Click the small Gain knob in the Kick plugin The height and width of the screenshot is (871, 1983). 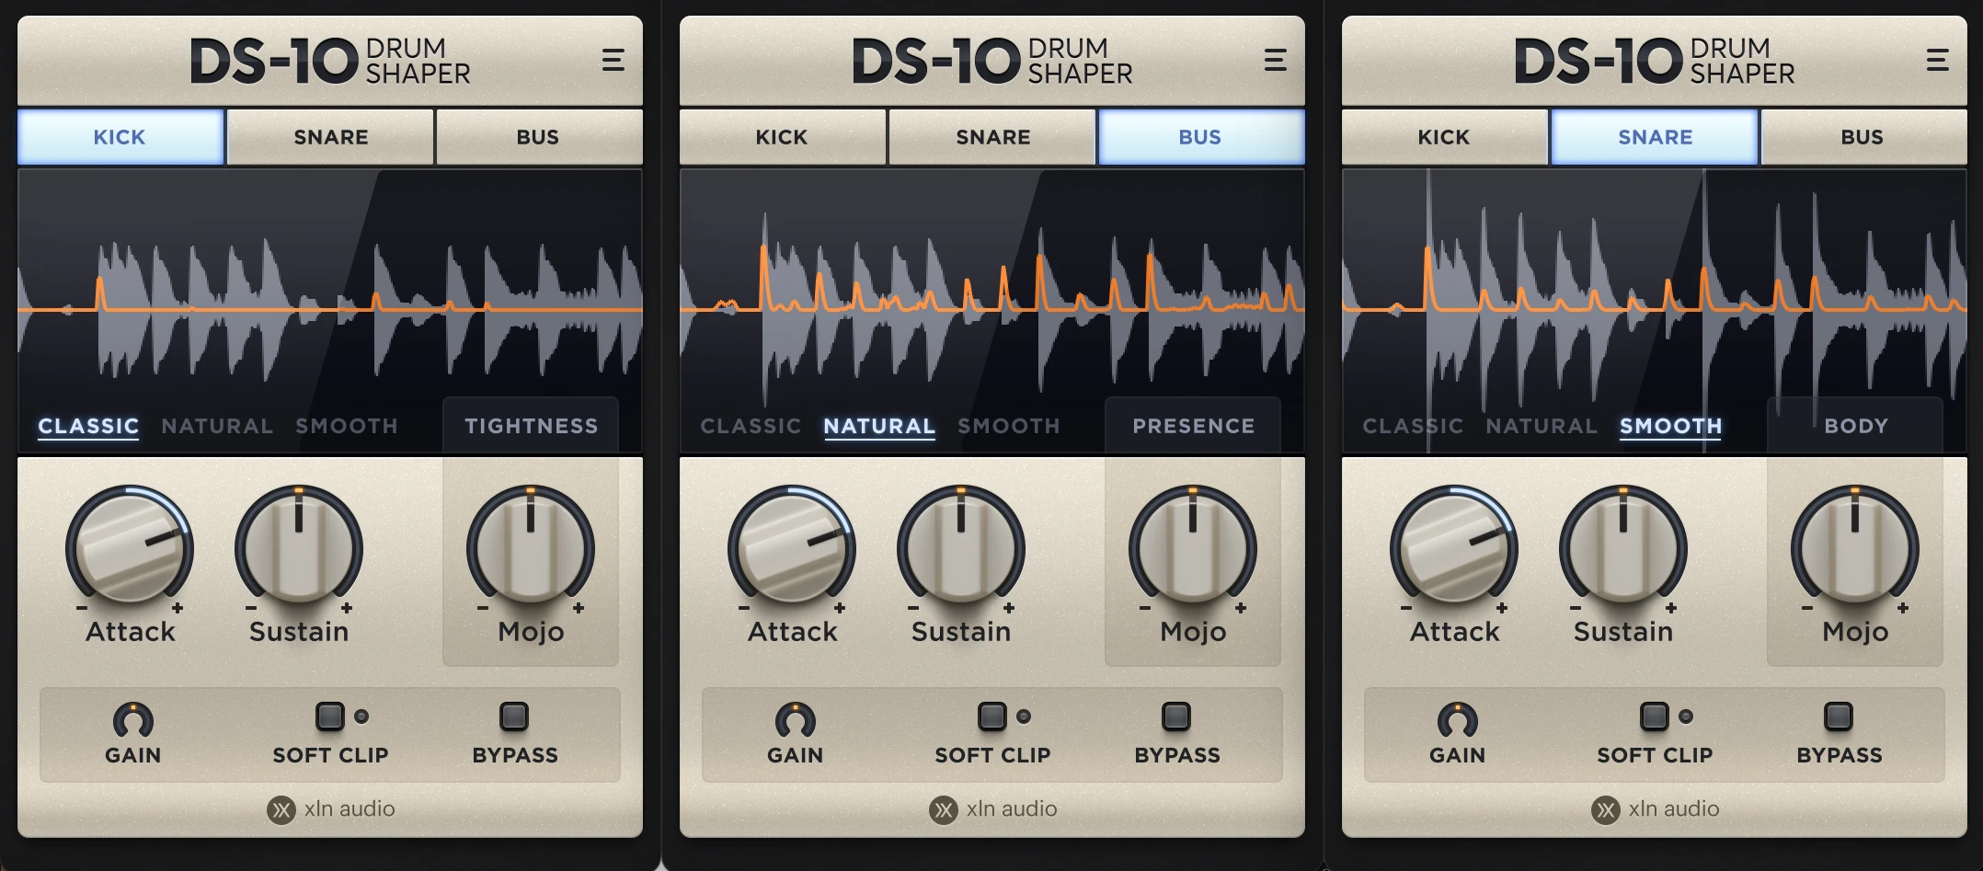(133, 720)
